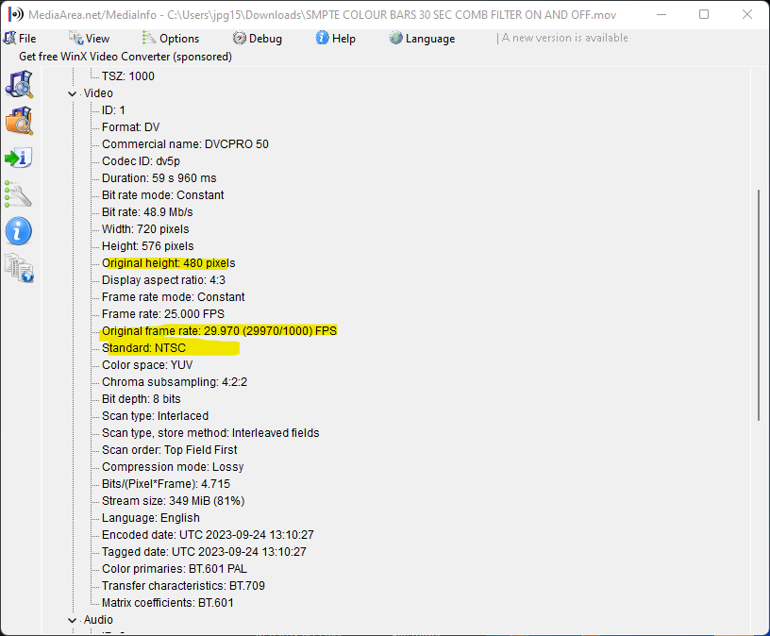
Task: Select 'Duration: 59 s 960 ms' row
Action: (x=159, y=177)
